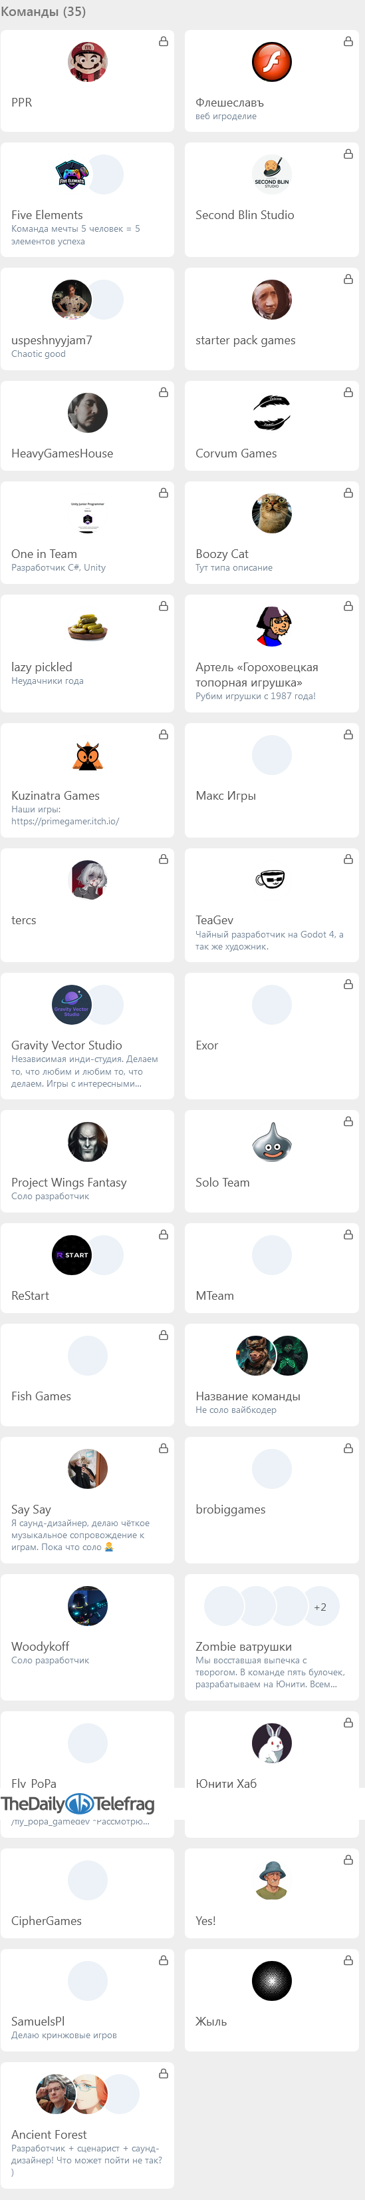Click the lock icon on Boozy Cat card
The width and height of the screenshot is (365, 2200).
[348, 493]
